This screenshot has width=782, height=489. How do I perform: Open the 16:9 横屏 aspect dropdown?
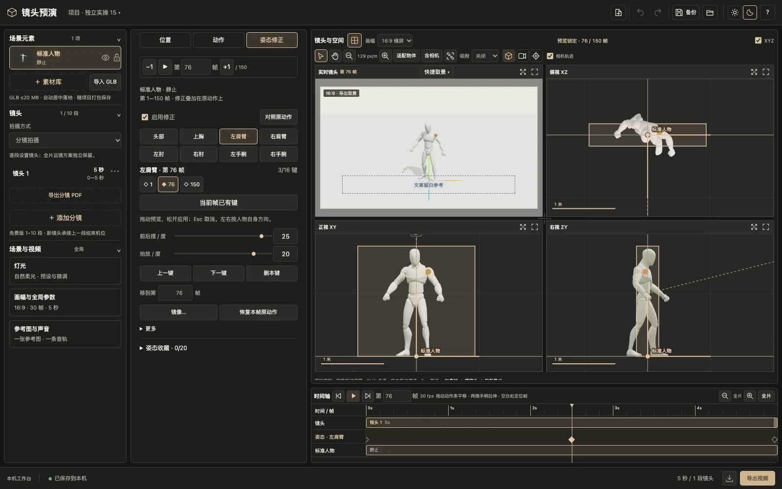pos(395,41)
